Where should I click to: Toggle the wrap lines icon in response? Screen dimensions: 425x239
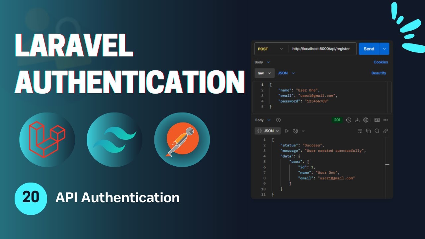tap(360, 131)
